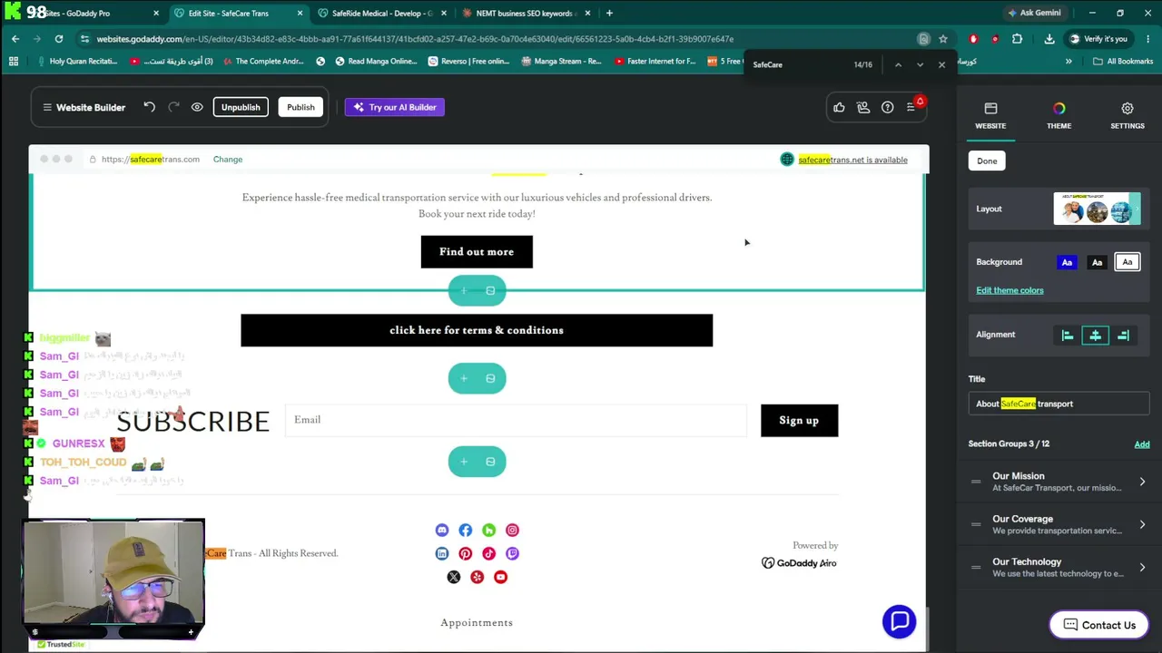Click the Facebook social icon
Screen dimensions: 1162x653
[x=466, y=531]
